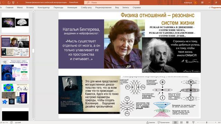
Task: Click the РЕЗКАЯ ОСТАНОВКА В ДВИЖЕНИИ text block
Action: pyautogui.click(x=172, y=31)
